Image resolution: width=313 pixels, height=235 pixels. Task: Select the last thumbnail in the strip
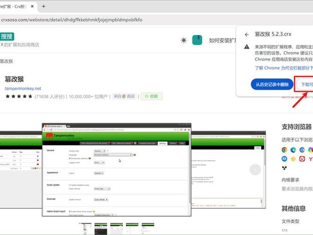[148, 229]
